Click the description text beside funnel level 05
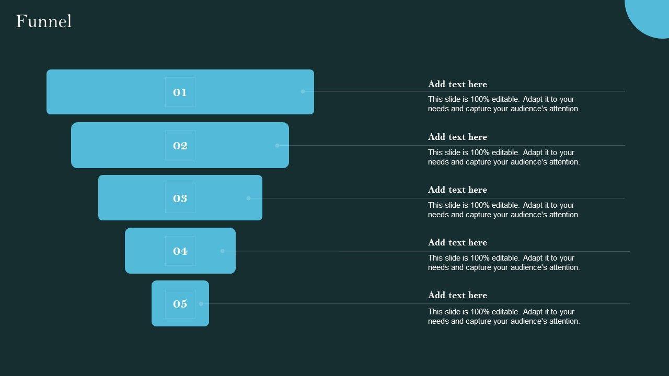Image resolution: width=669 pixels, height=376 pixels. coord(503,316)
